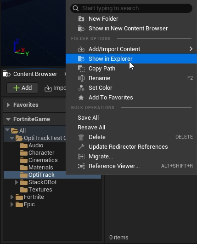This screenshot has height=244, width=197.
Task: Click the Set Color circles icon
Action: 81,88
